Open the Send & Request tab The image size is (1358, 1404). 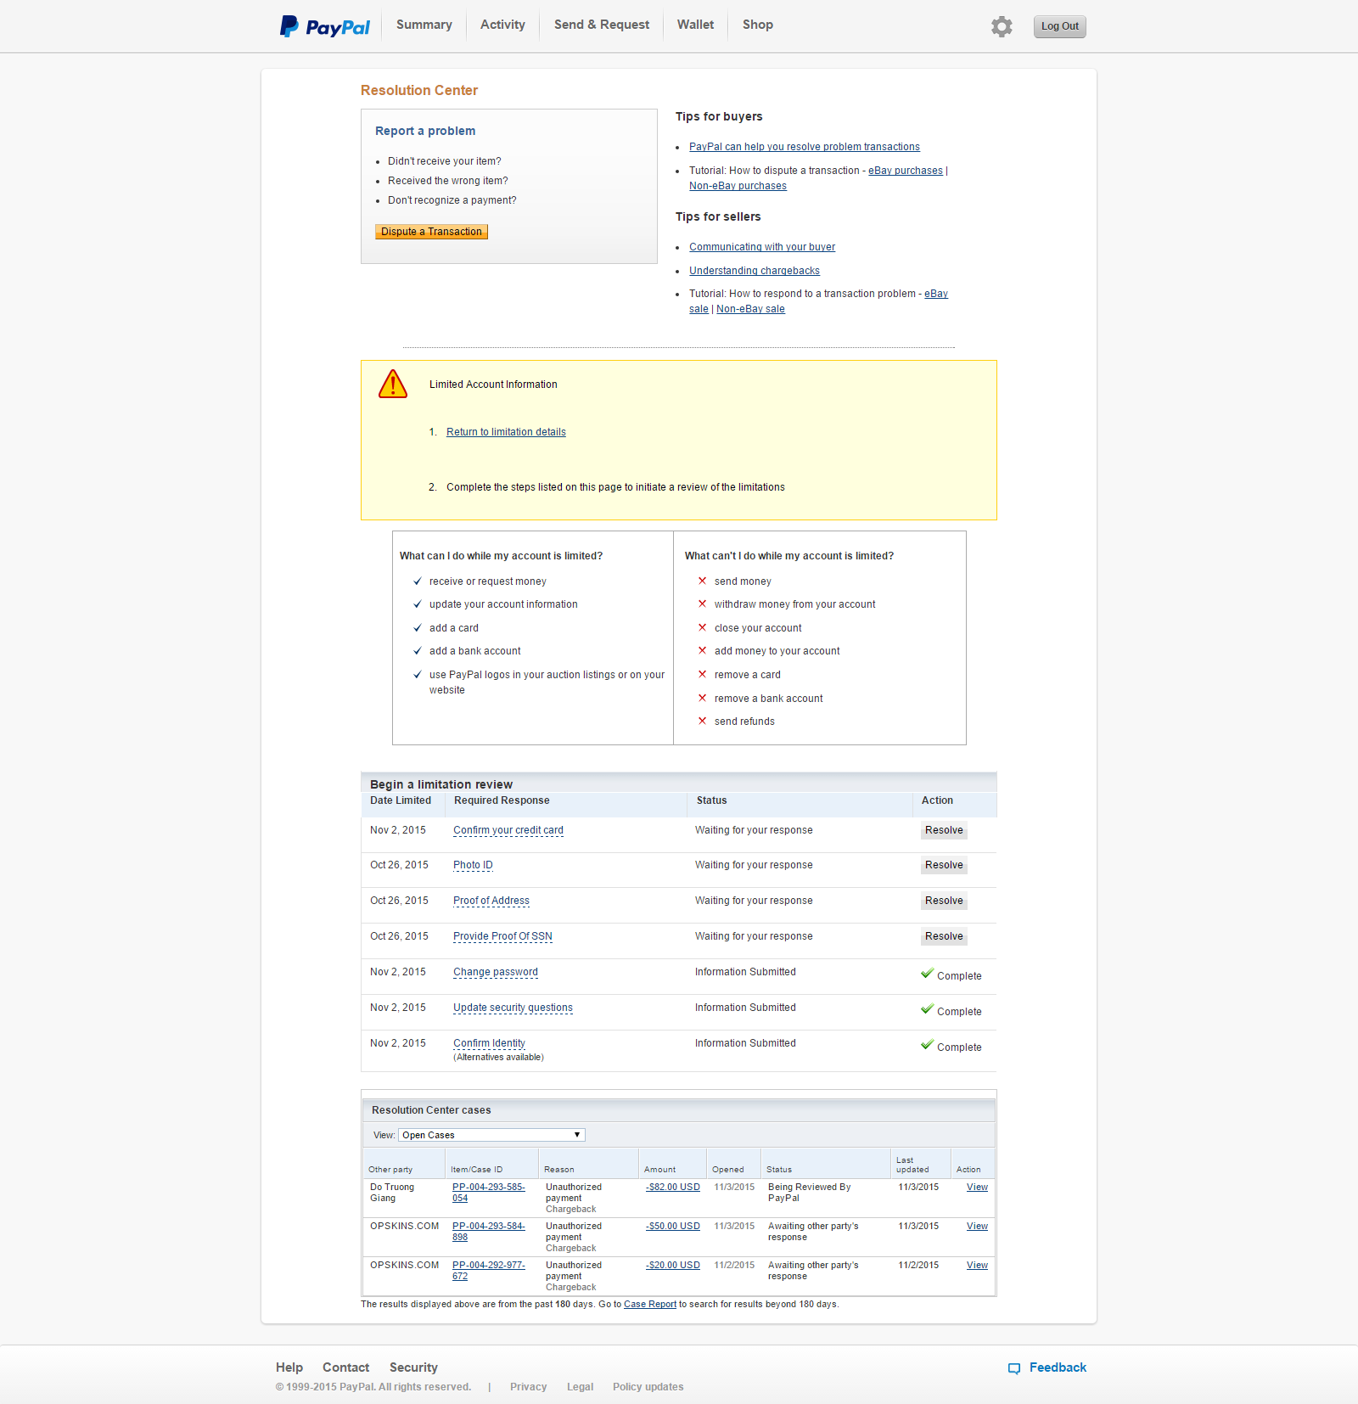coord(601,25)
